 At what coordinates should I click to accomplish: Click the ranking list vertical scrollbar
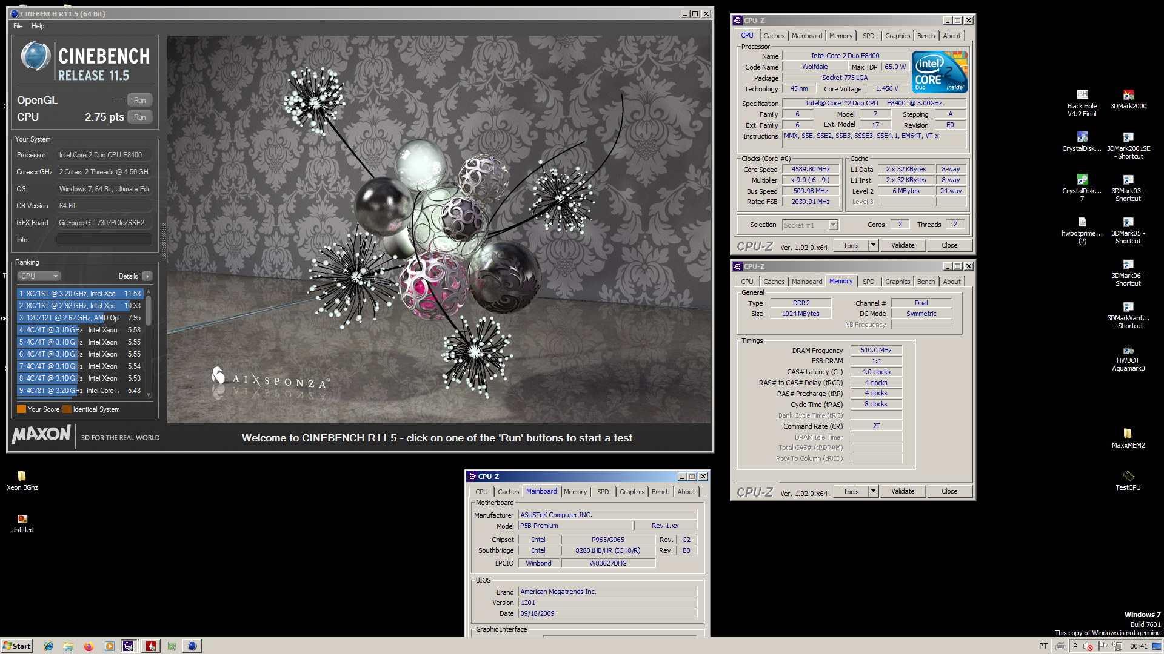(149, 343)
